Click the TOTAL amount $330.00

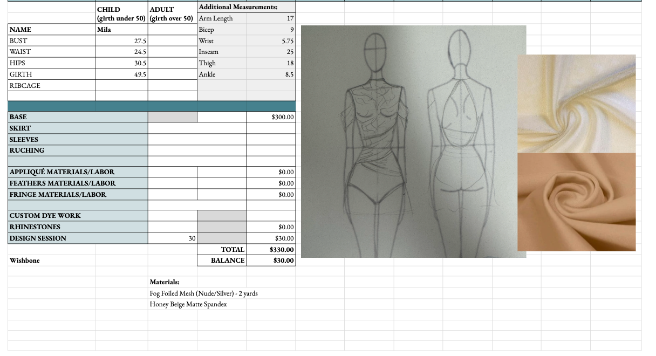271,250
